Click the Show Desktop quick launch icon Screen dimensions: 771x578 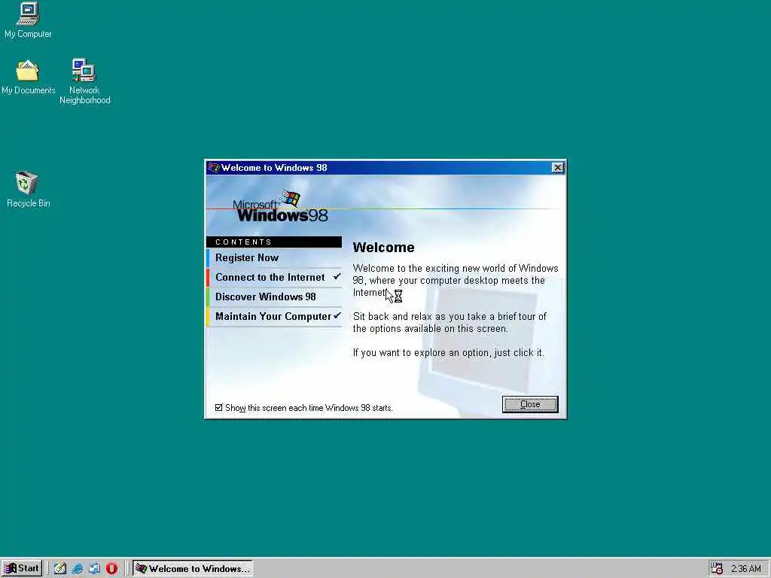point(60,569)
